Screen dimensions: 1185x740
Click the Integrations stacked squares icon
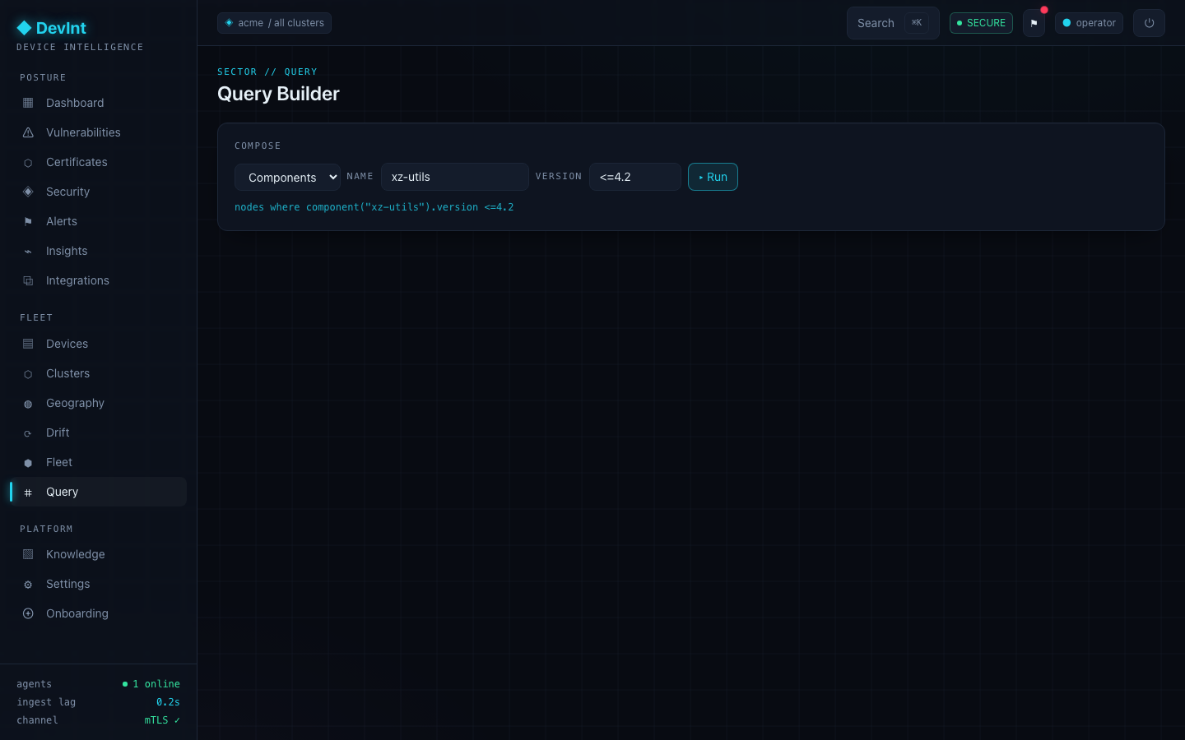coord(28,280)
